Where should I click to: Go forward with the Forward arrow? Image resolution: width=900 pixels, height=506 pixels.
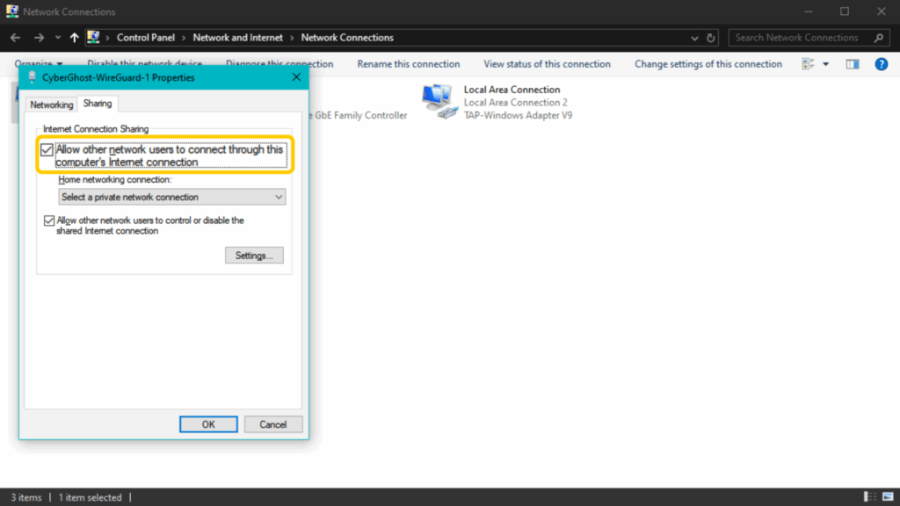coord(39,38)
